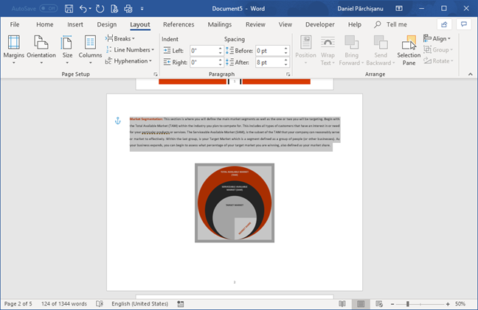Select the References tab
Image resolution: width=478 pixels, height=310 pixels.
pos(179,24)
